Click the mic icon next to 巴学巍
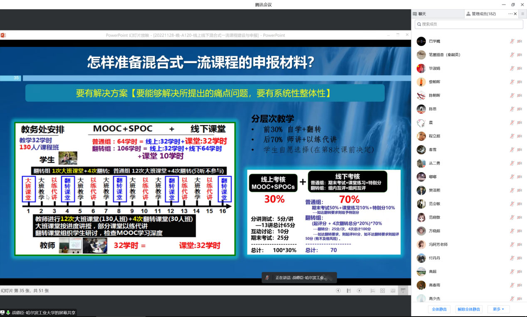 click(512, 41)
